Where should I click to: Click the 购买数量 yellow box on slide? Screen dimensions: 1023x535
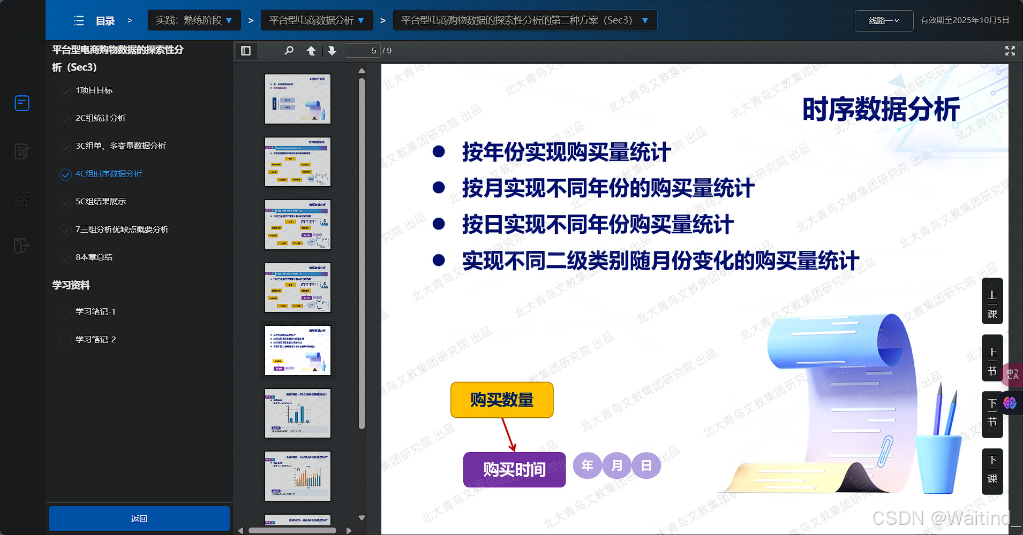click(502, 400)
